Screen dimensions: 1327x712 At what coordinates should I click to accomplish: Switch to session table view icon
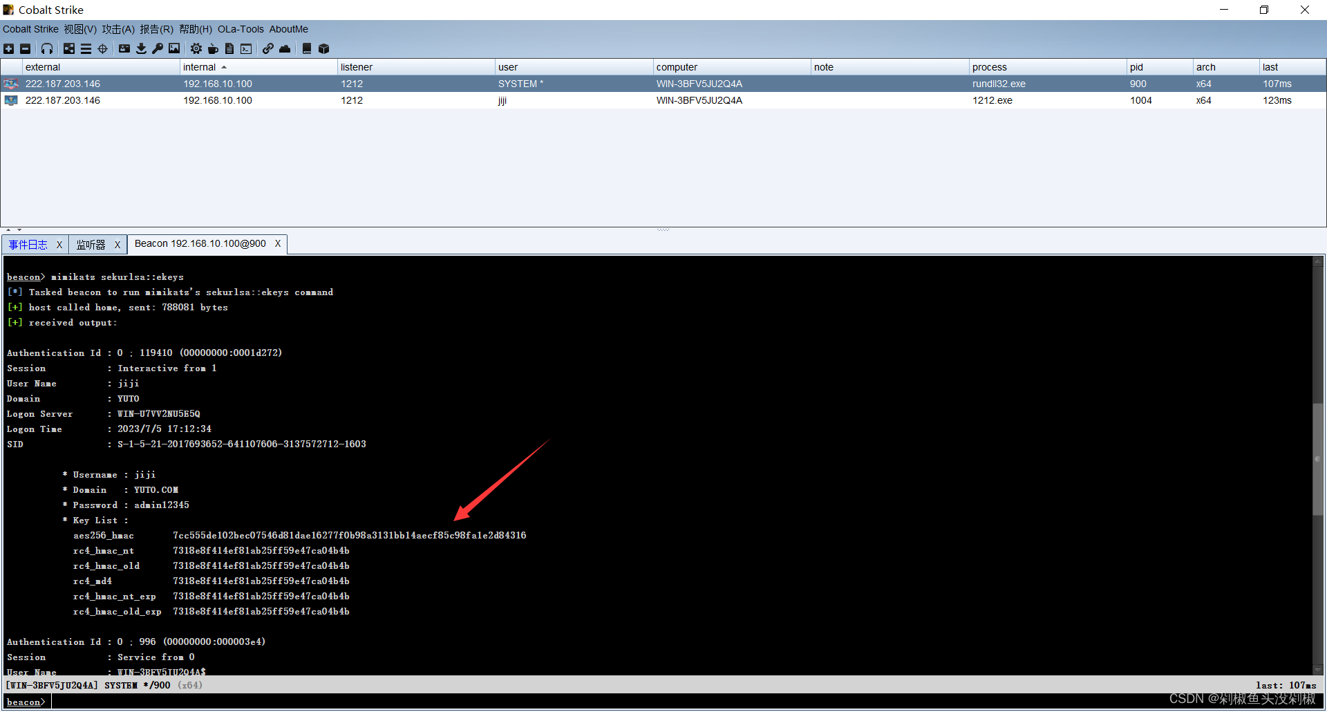click(x=86, y=48)
